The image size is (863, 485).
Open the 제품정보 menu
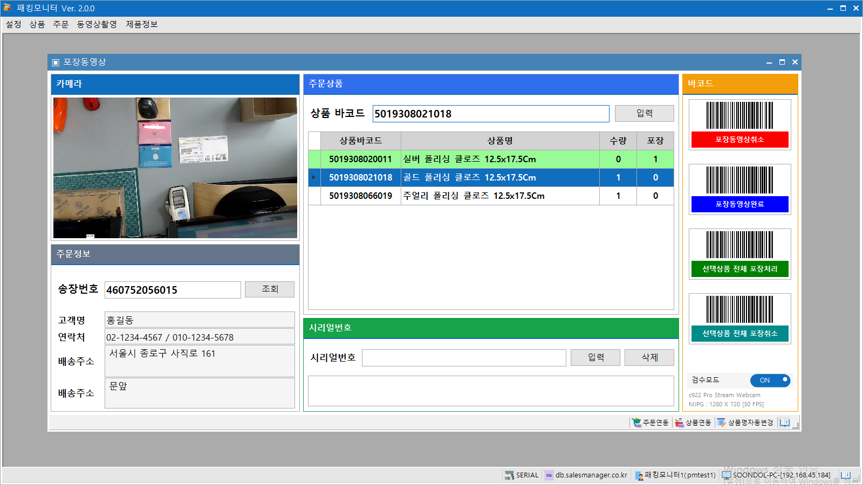142,24
